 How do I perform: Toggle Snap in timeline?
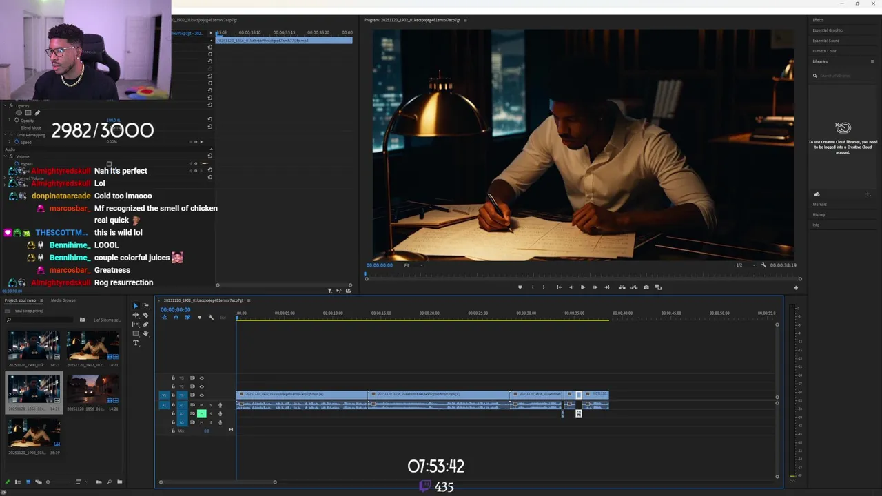(x=176, y=317)
